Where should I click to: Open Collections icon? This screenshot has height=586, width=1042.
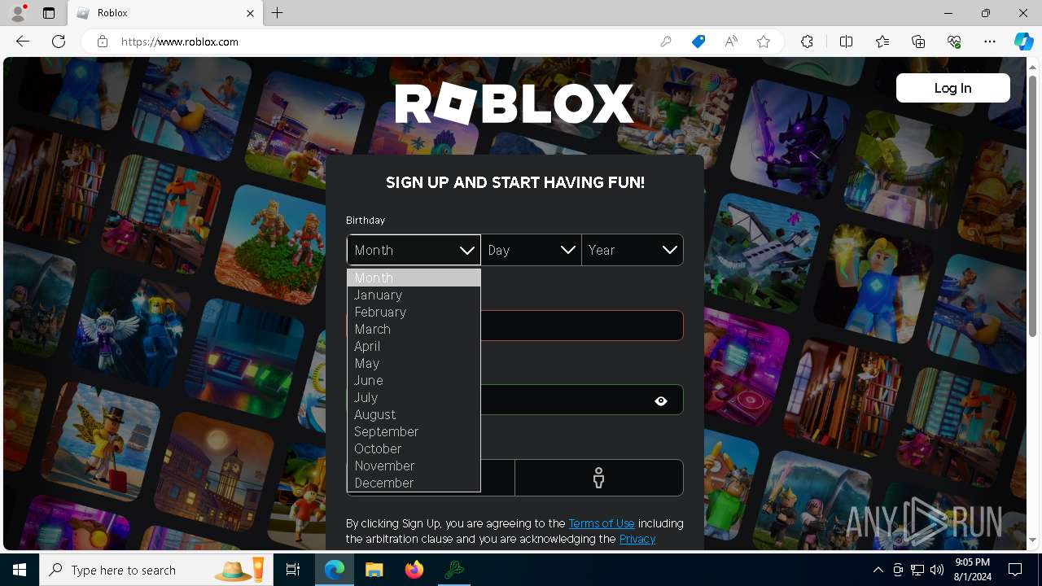click(918, 42)
